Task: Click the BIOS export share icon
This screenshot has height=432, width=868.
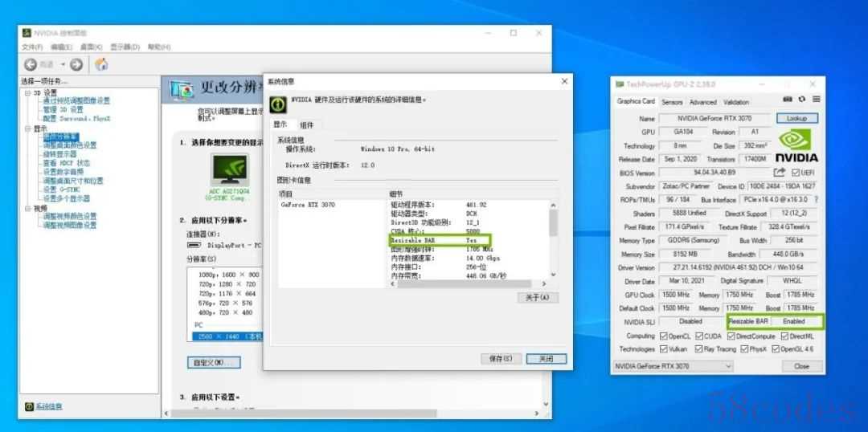Action: (x=779, y=173)
